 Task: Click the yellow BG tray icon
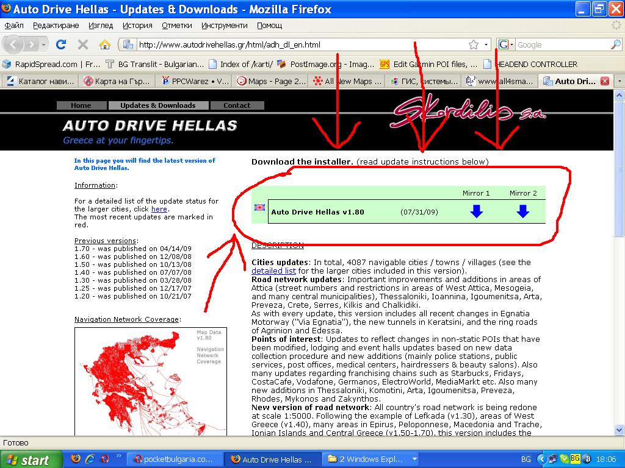(575, 458)
